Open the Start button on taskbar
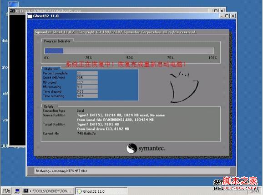Viewport: 263px width, 195px height. pos(6,191)
